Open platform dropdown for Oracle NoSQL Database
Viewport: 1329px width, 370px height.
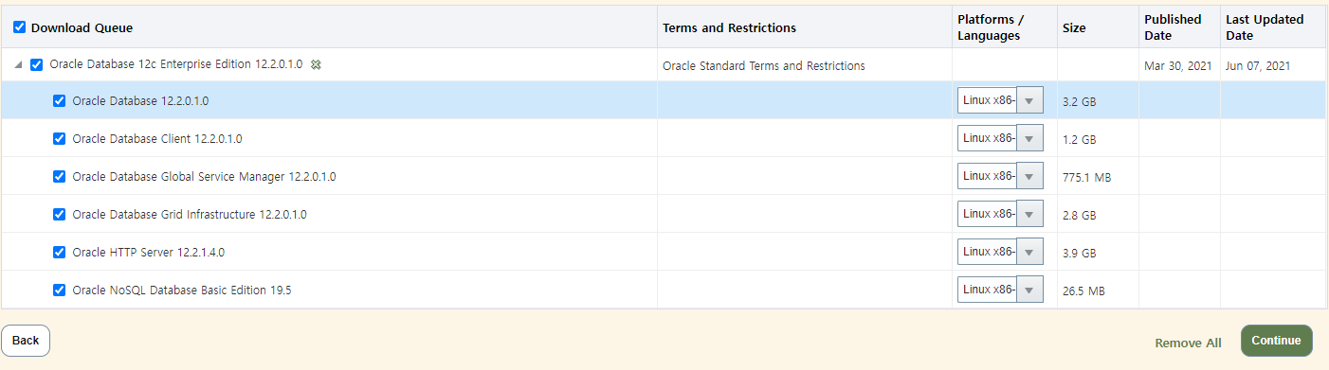(x=1000, y=290)
